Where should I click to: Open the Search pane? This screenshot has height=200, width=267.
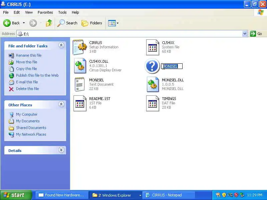click(67, 23)
